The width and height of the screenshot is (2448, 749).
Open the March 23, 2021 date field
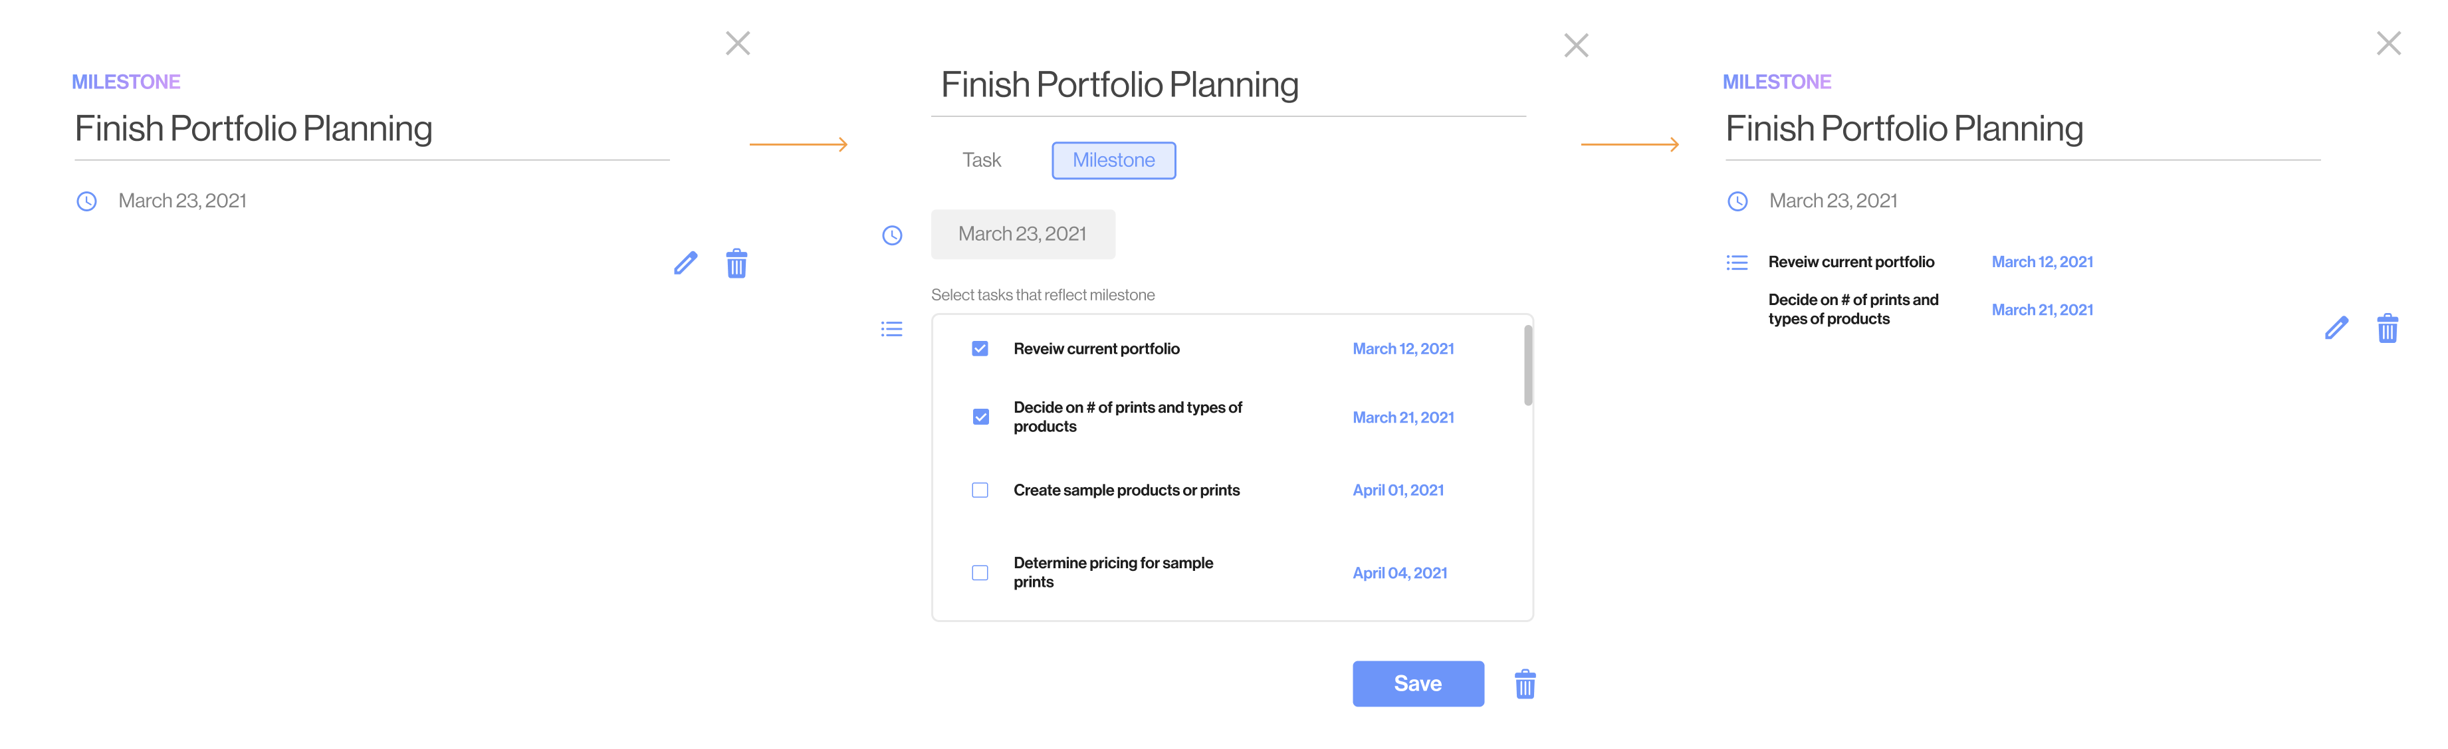(1022, 234)
